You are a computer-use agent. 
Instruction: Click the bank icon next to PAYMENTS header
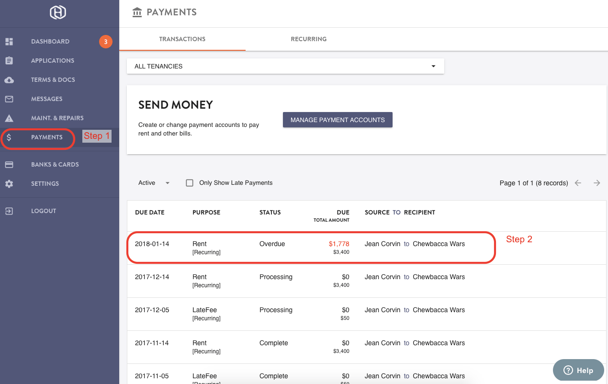pyautogui.click(x=137, y=12)
